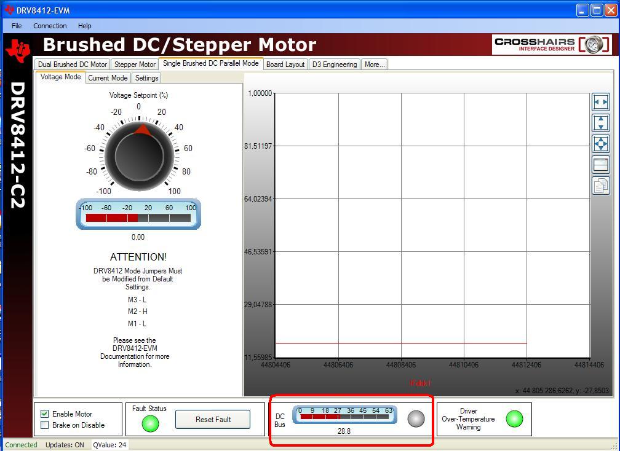
Task: Switch to the Dual Brushed DC Motor tab
Action: pos(73,65)
